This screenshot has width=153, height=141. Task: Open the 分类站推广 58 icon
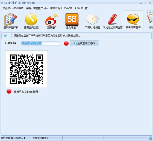pyautogui.click(x=72, y=19)
